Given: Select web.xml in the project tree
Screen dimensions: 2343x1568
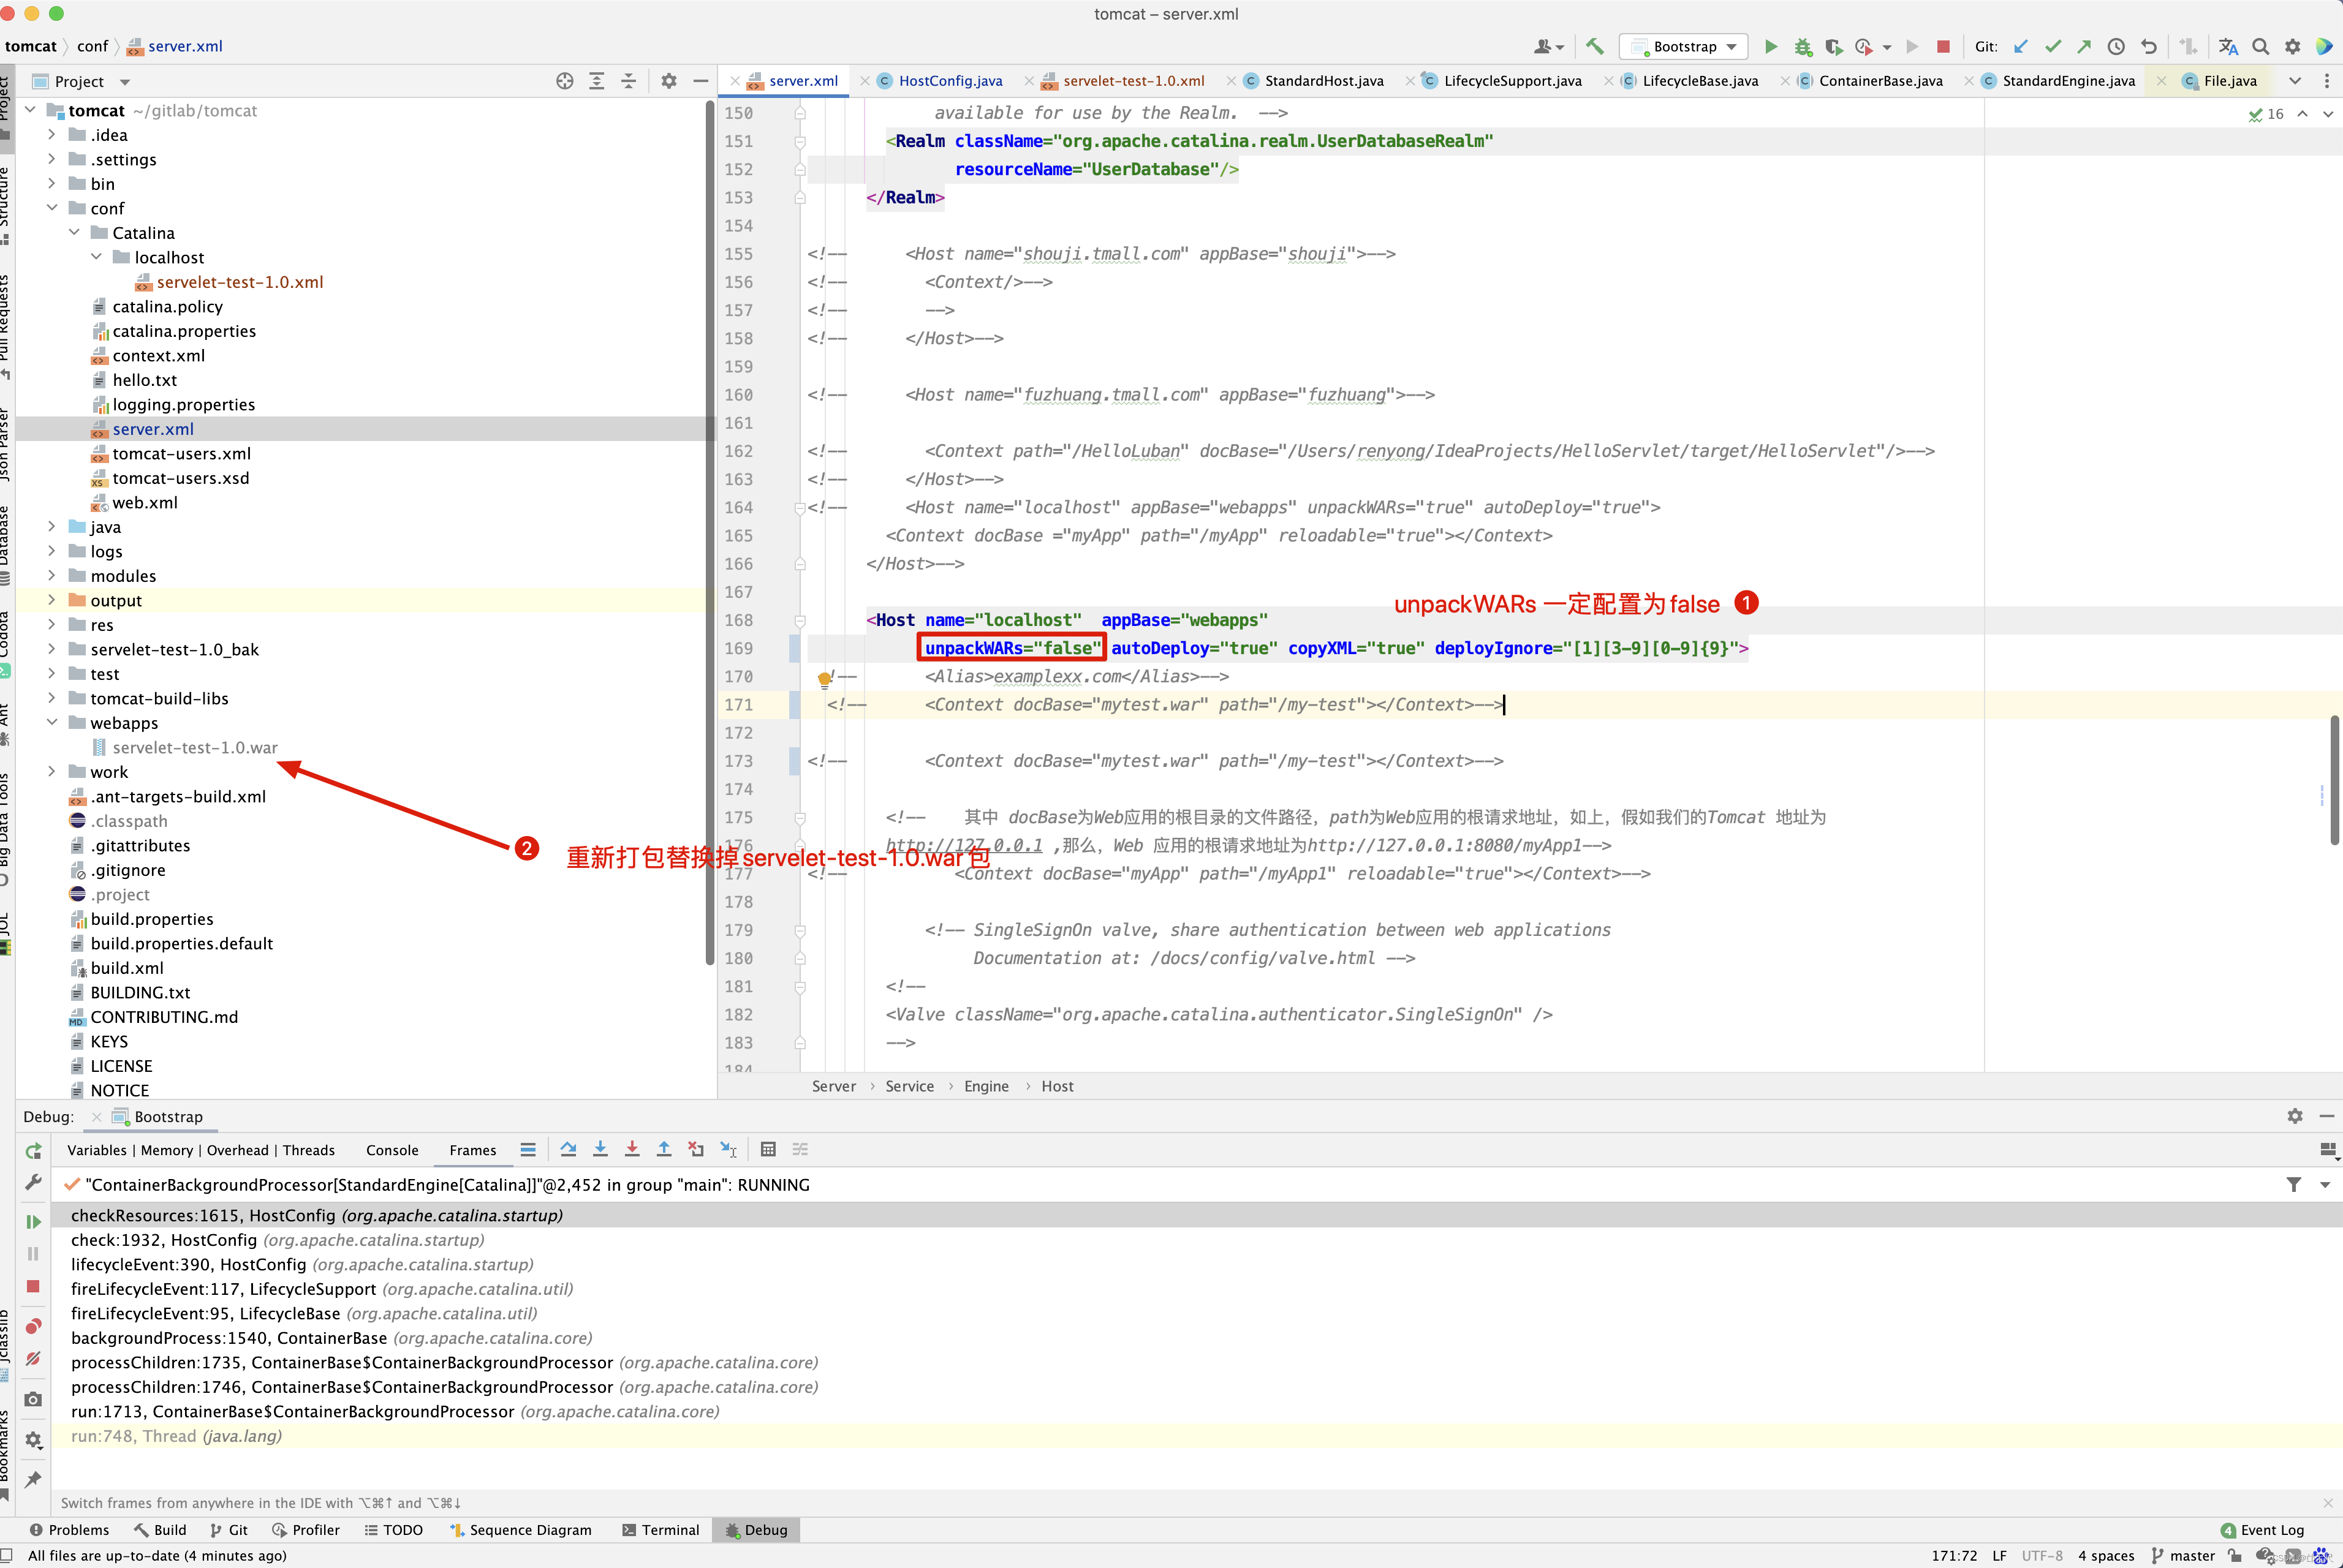Looking at the screenshot, I should coord(144,502).
